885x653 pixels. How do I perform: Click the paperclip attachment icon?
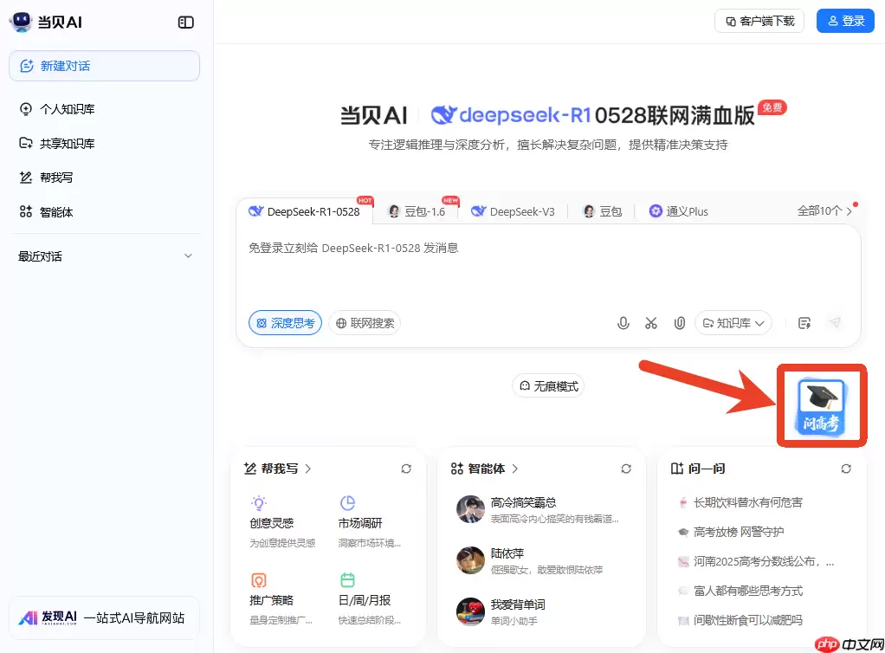point(680,322)
